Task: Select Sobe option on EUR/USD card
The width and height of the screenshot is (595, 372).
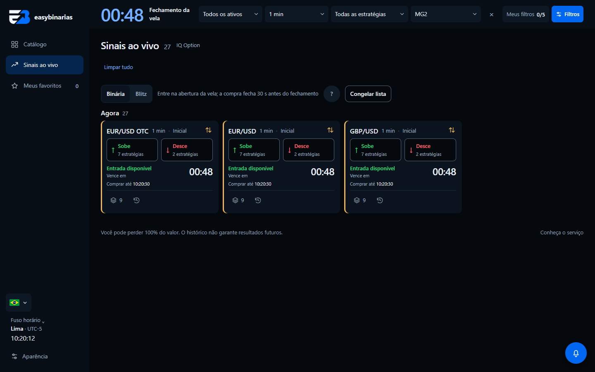Action: pyautogui.click(x=254, y=150)
